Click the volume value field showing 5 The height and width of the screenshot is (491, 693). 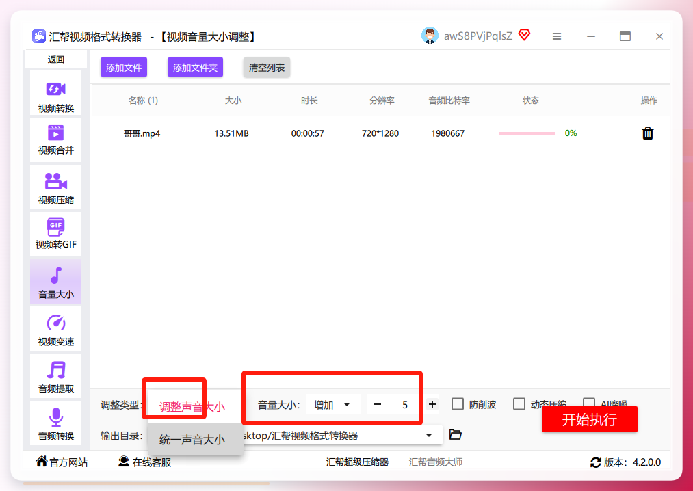[404, 404]
